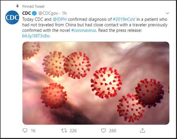Viewport: 177px width, 139px height.
Task: Click the Pinned Tweet label
Action: pyautogui.click(x=33, y=7)
